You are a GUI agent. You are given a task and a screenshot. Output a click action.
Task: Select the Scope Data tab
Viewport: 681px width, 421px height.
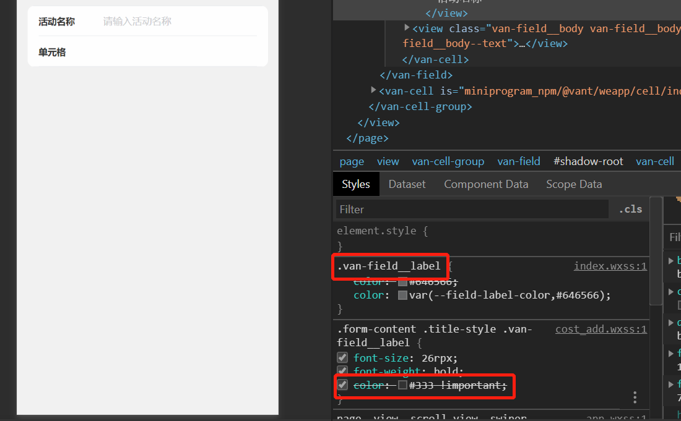(x=574, y=184)
